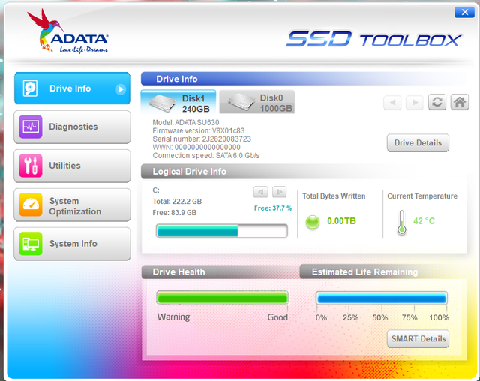The image size is (480, 381).
Task: Open Drive Details
Action: coord(418,143)
